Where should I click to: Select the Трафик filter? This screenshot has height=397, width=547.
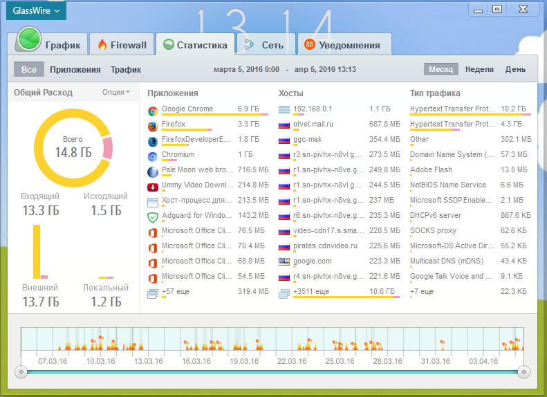pos(126,69)
